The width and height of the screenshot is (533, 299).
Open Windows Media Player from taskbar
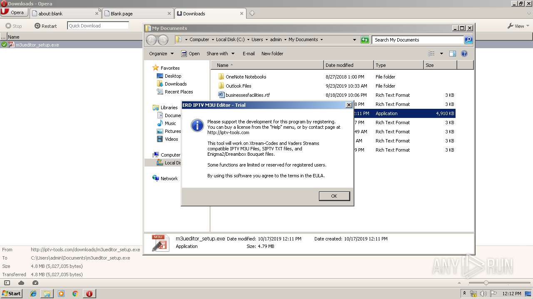point(61,294)
